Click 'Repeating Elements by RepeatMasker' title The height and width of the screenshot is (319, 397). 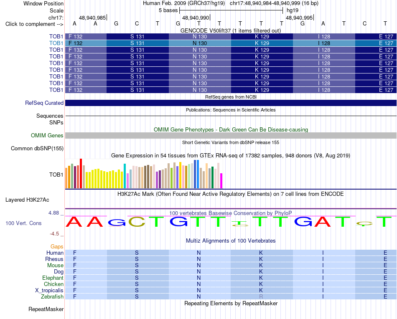[x=231, y=303]
